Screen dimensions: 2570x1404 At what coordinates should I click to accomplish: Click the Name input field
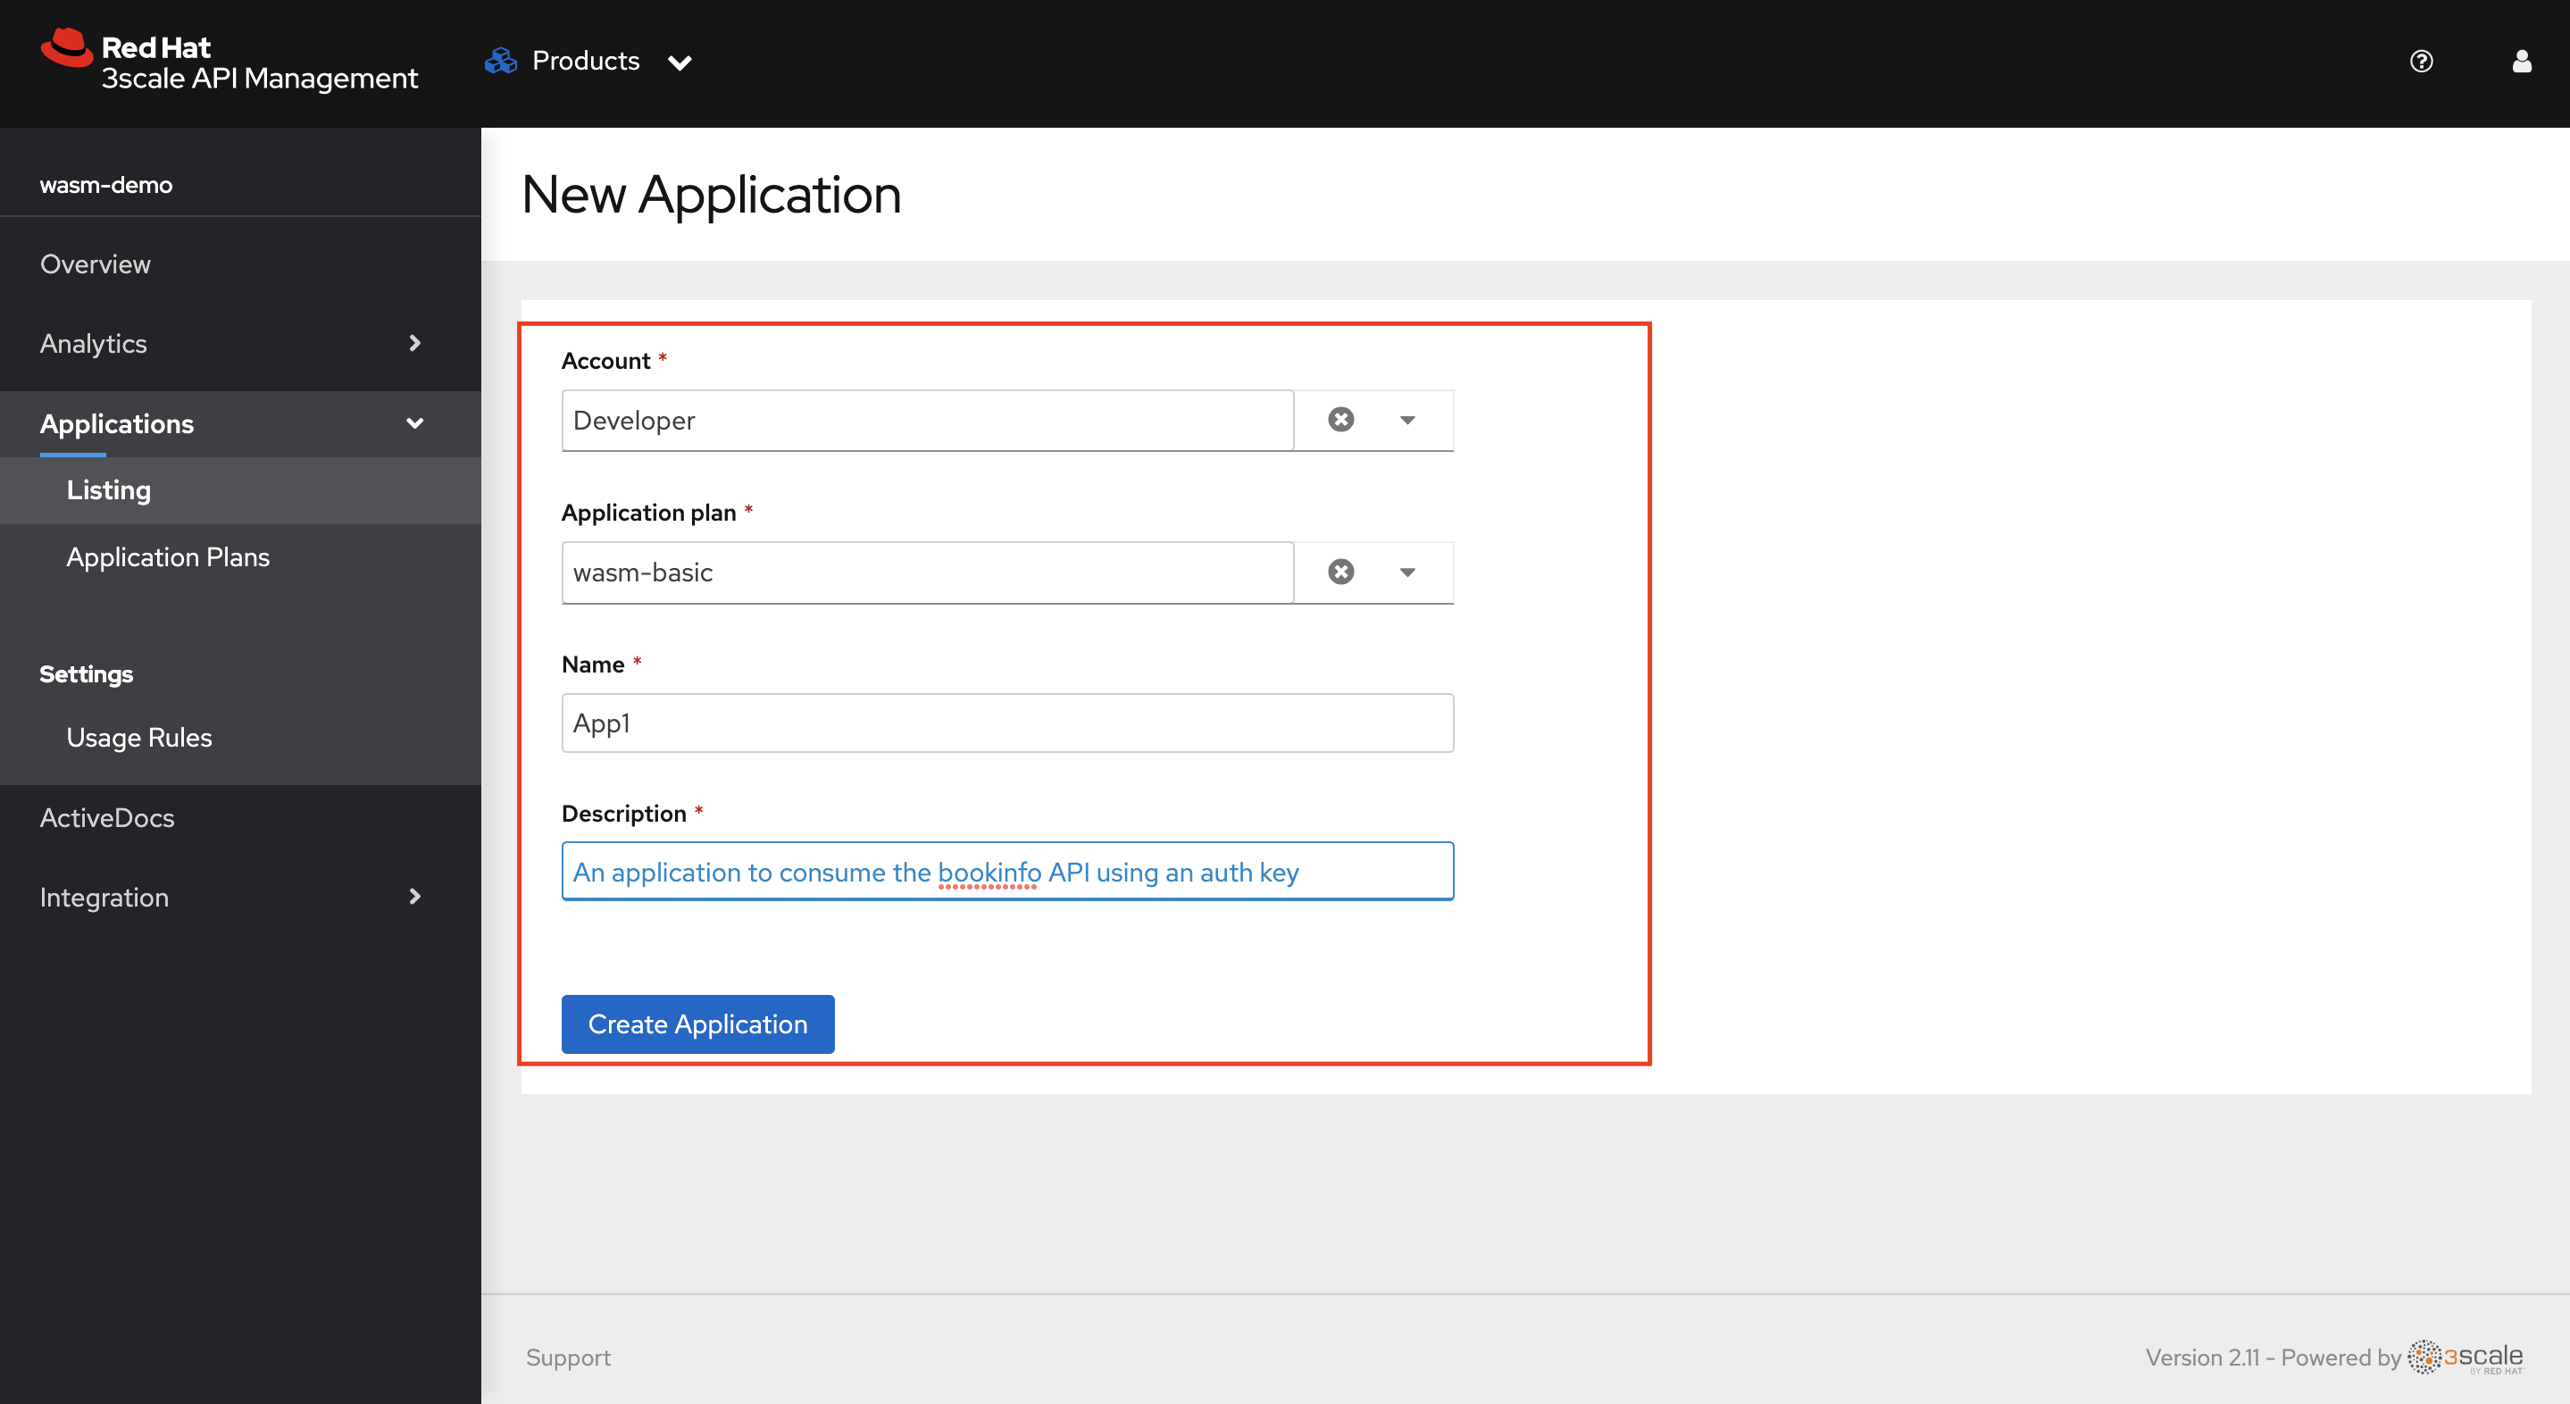(1007, 721)
